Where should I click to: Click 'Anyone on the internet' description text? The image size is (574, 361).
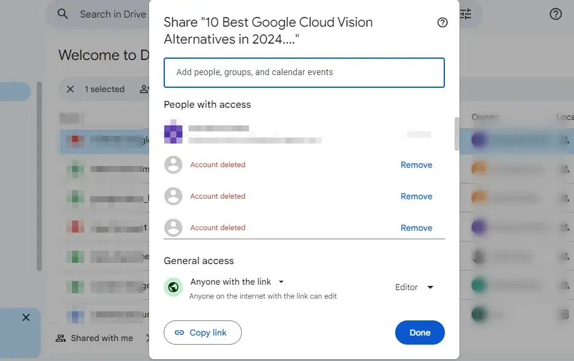pos(263,296)
